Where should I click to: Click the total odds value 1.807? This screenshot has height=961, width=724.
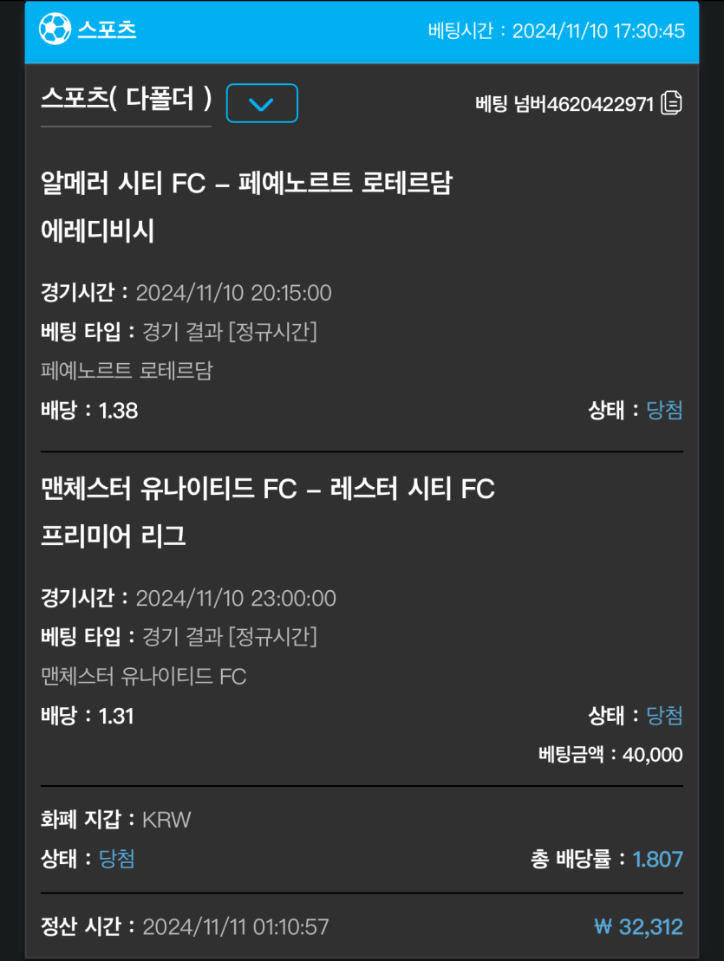(657, 860)
